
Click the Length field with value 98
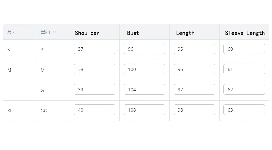(194, 110)
